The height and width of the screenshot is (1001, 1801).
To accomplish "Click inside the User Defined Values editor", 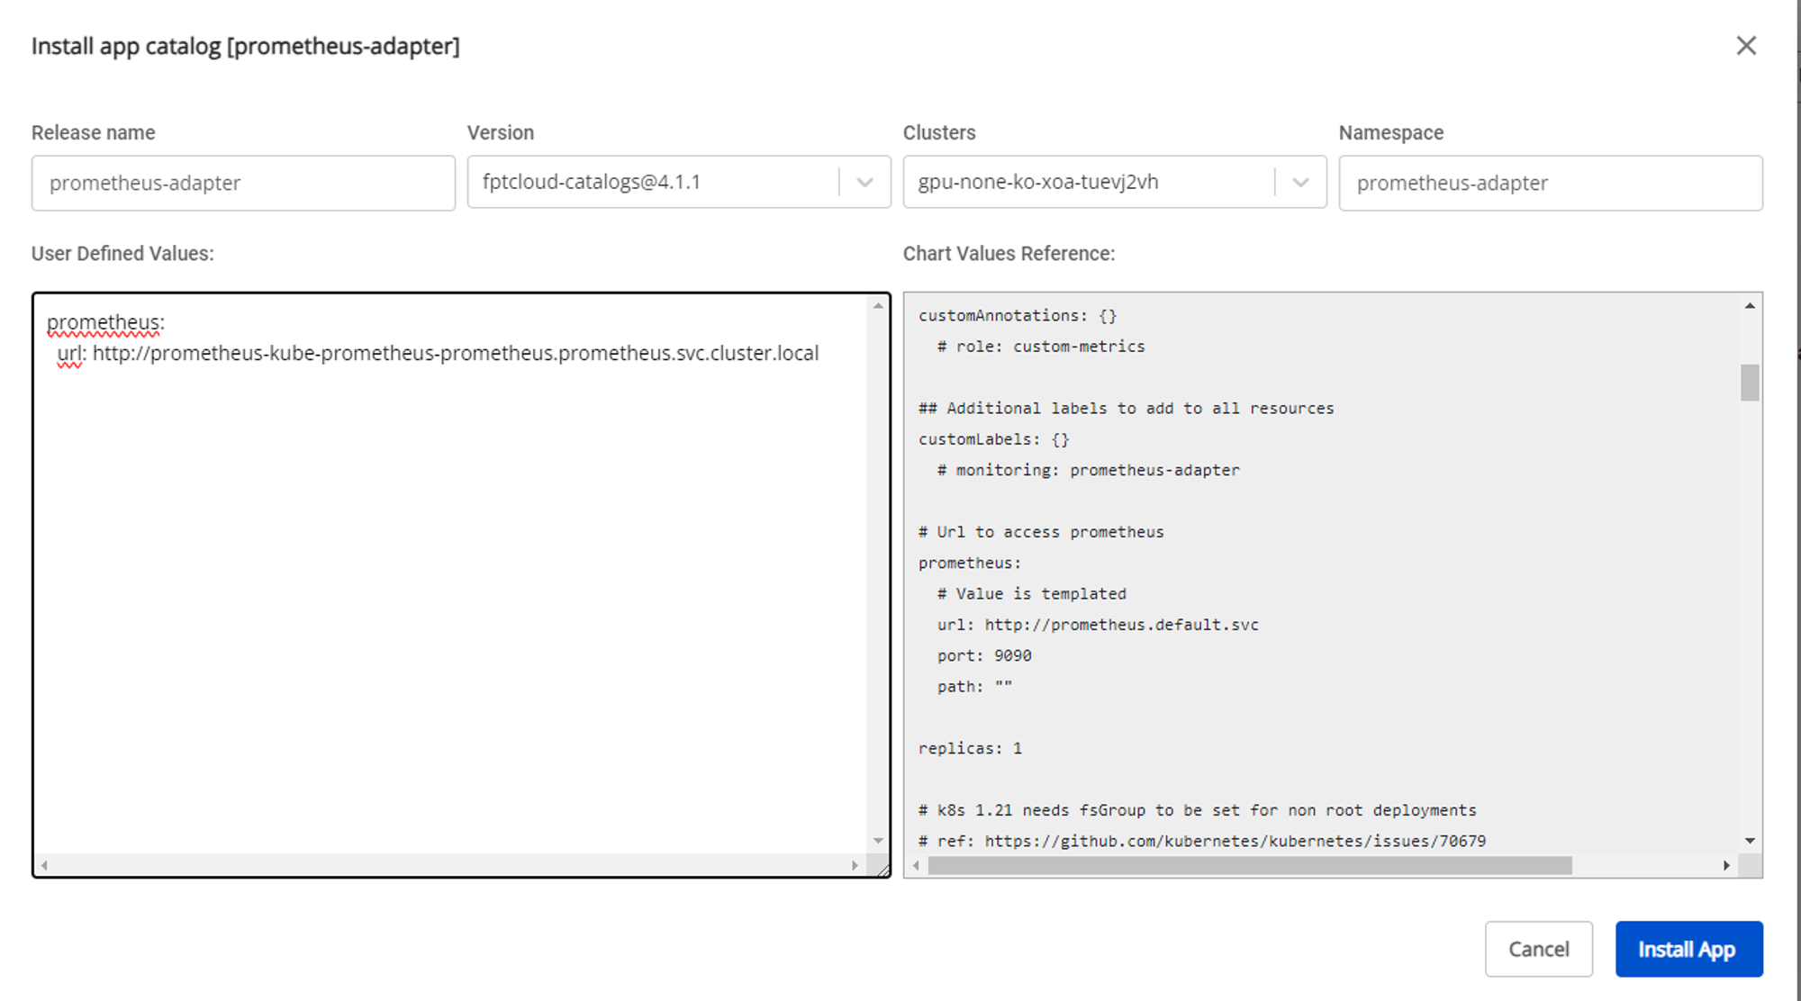I will click(x=450, y=585).
